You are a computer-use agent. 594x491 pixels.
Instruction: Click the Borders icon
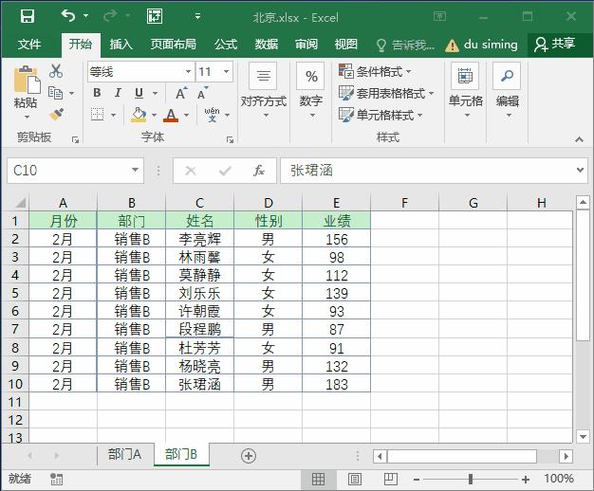point(98,115)
